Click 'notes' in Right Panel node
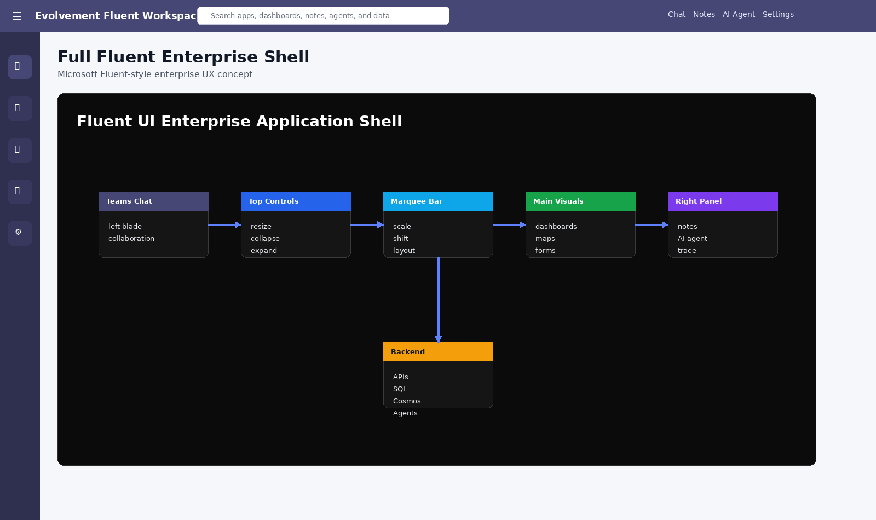 pos(688,226)
